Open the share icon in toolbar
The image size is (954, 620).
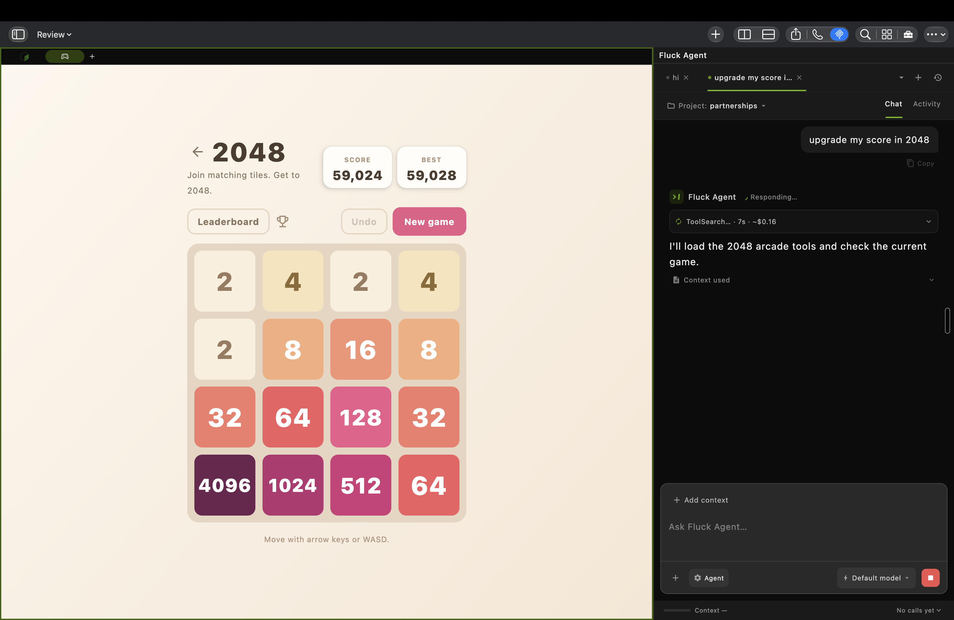(796, 34)
